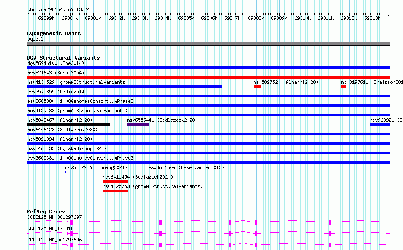Open the CCDC125|NM_176816 transcript label
Viewport: 403px width, 250px height.
(x=50, y=228)
